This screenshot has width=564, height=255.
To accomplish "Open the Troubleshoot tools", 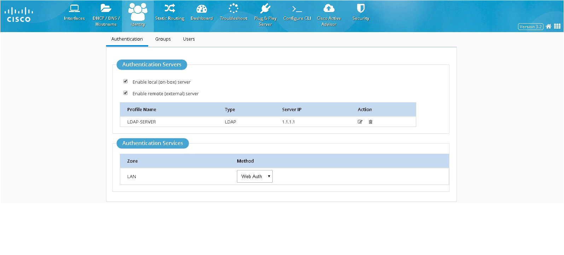I will [x=233, y=13].
